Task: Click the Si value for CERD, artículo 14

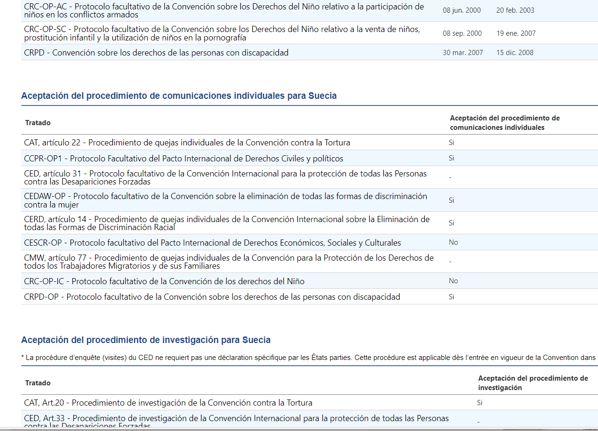Action: (x=451, y=223)
